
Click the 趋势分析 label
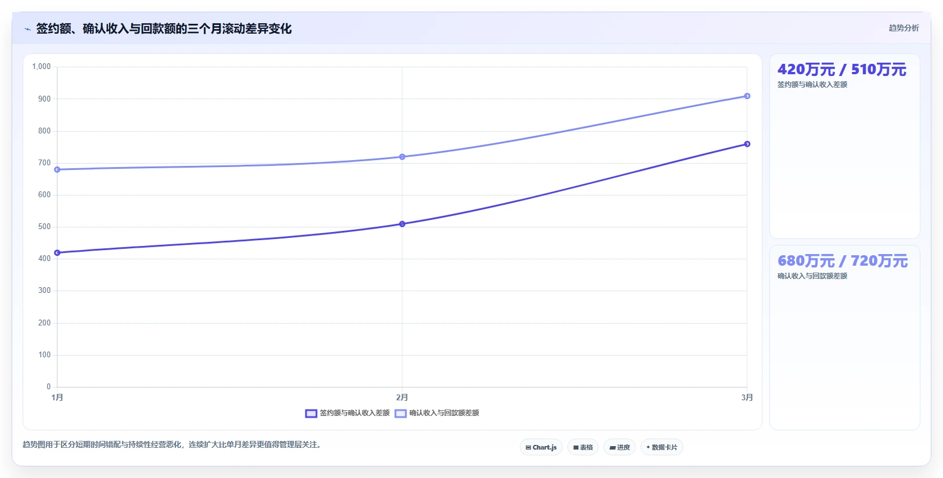coord(904,28)
